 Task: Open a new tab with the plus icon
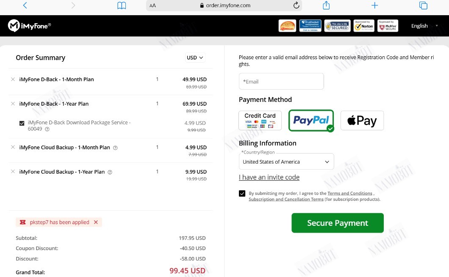point(374,5)
